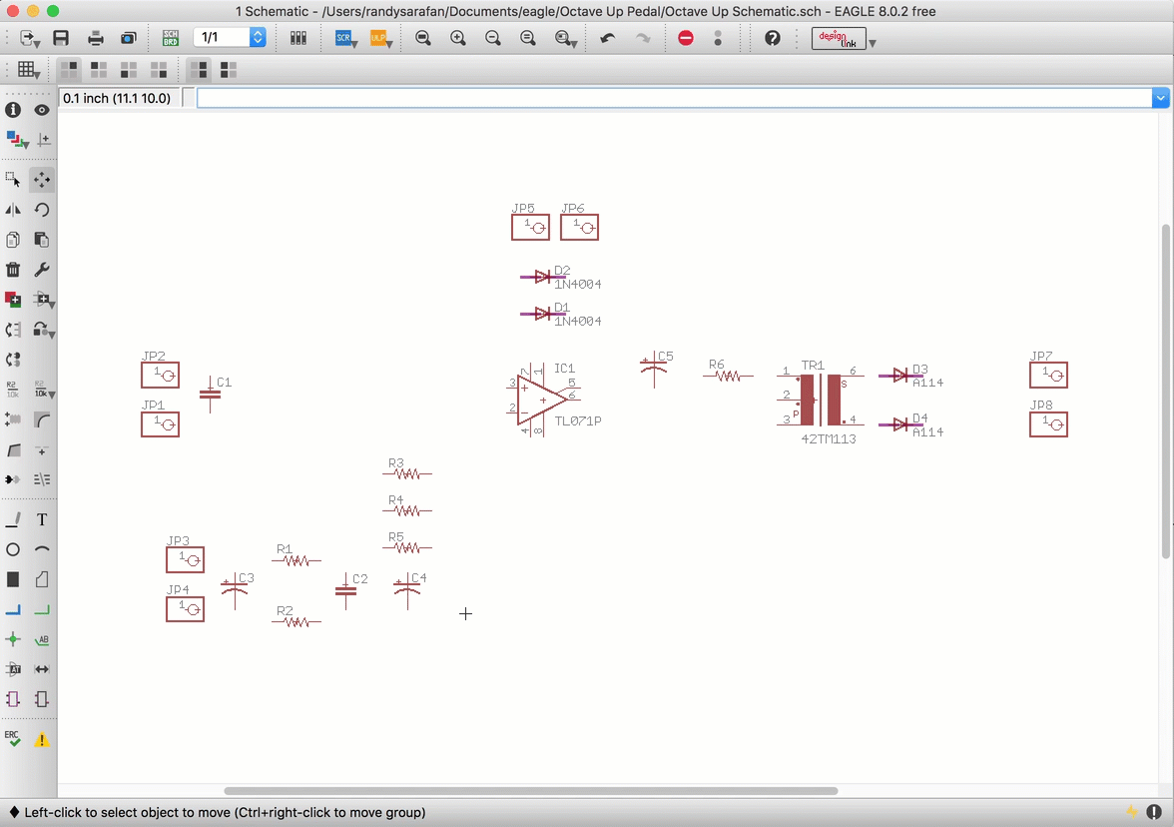
Task: Select the Delete trash can tool
Action: point(13,270)
